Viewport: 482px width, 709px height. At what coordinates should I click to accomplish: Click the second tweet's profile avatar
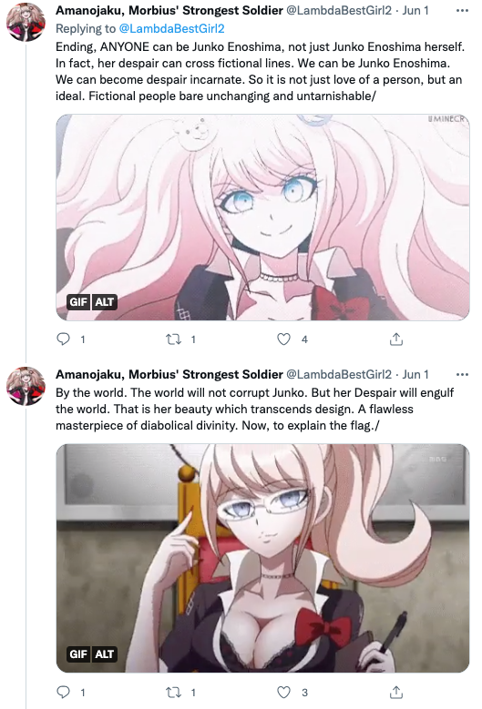(26, 386)
